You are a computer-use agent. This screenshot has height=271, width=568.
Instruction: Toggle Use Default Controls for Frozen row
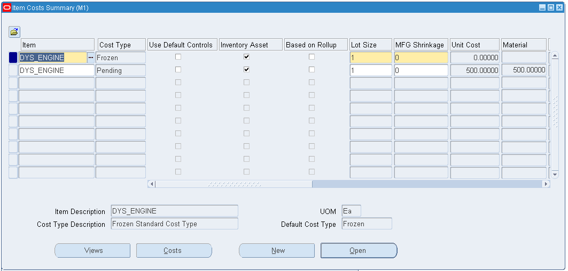click(178, 56)
